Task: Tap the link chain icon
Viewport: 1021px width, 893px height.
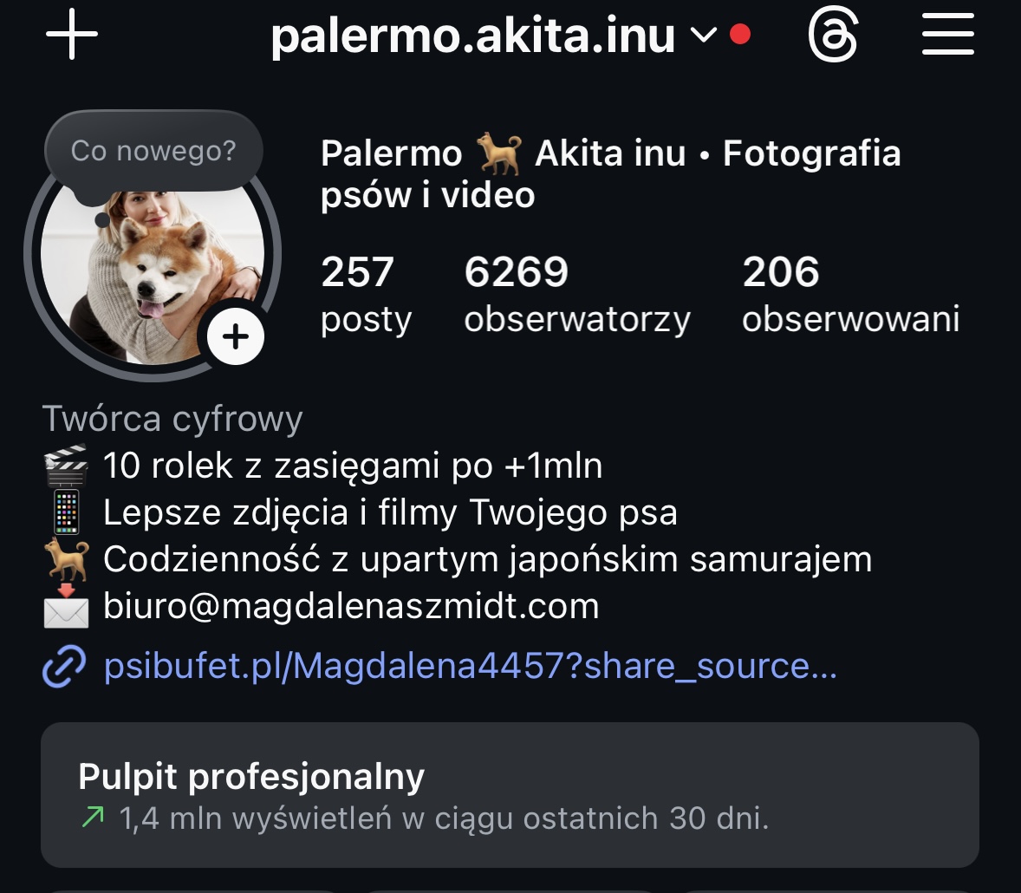Action: [64, 667]
